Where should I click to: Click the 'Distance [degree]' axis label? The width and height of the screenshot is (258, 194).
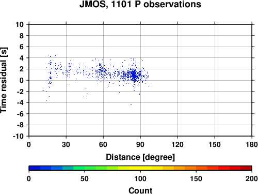coord(140,157)
